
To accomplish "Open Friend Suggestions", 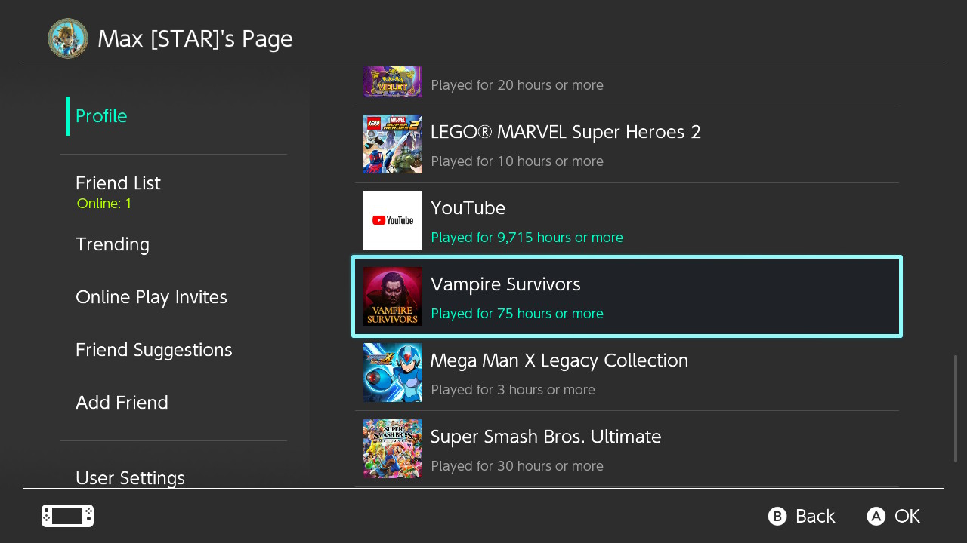I will coord(153,350).
